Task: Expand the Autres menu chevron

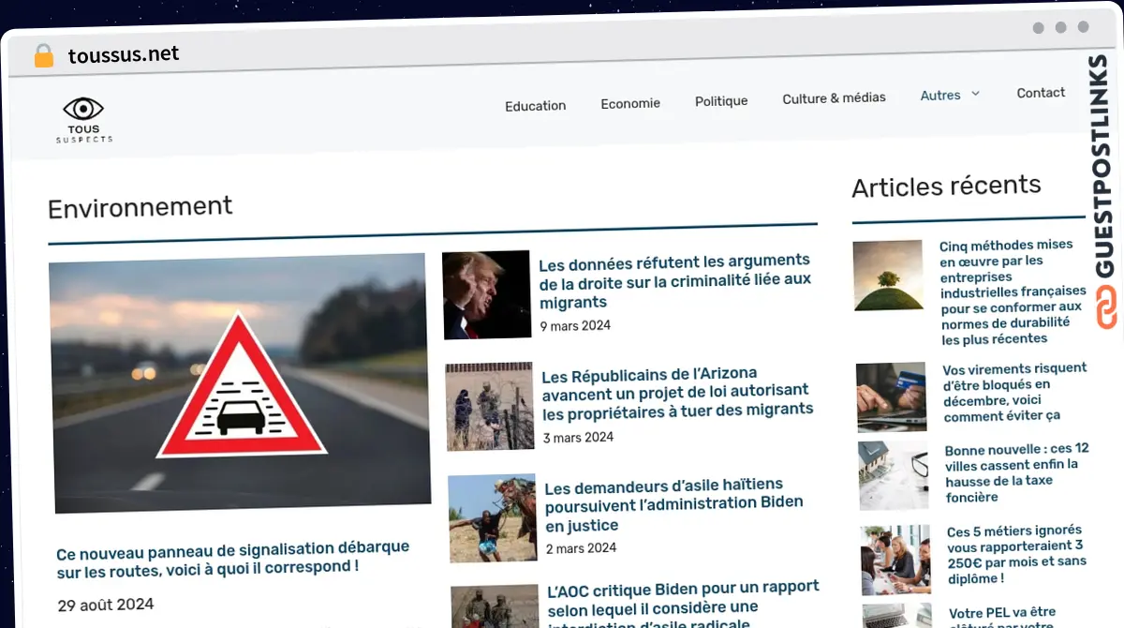Action: (975, 94)
